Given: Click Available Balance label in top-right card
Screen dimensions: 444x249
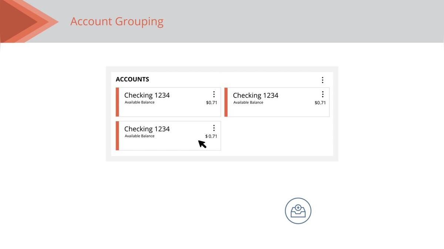Looking at the screenshot, I should click(248, 102).
